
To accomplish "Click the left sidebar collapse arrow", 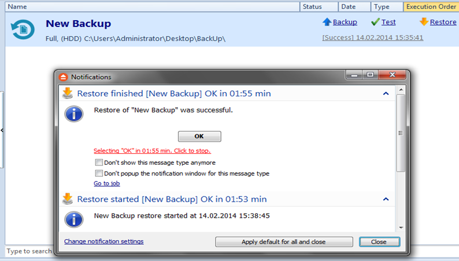I will tap(2, 130).
